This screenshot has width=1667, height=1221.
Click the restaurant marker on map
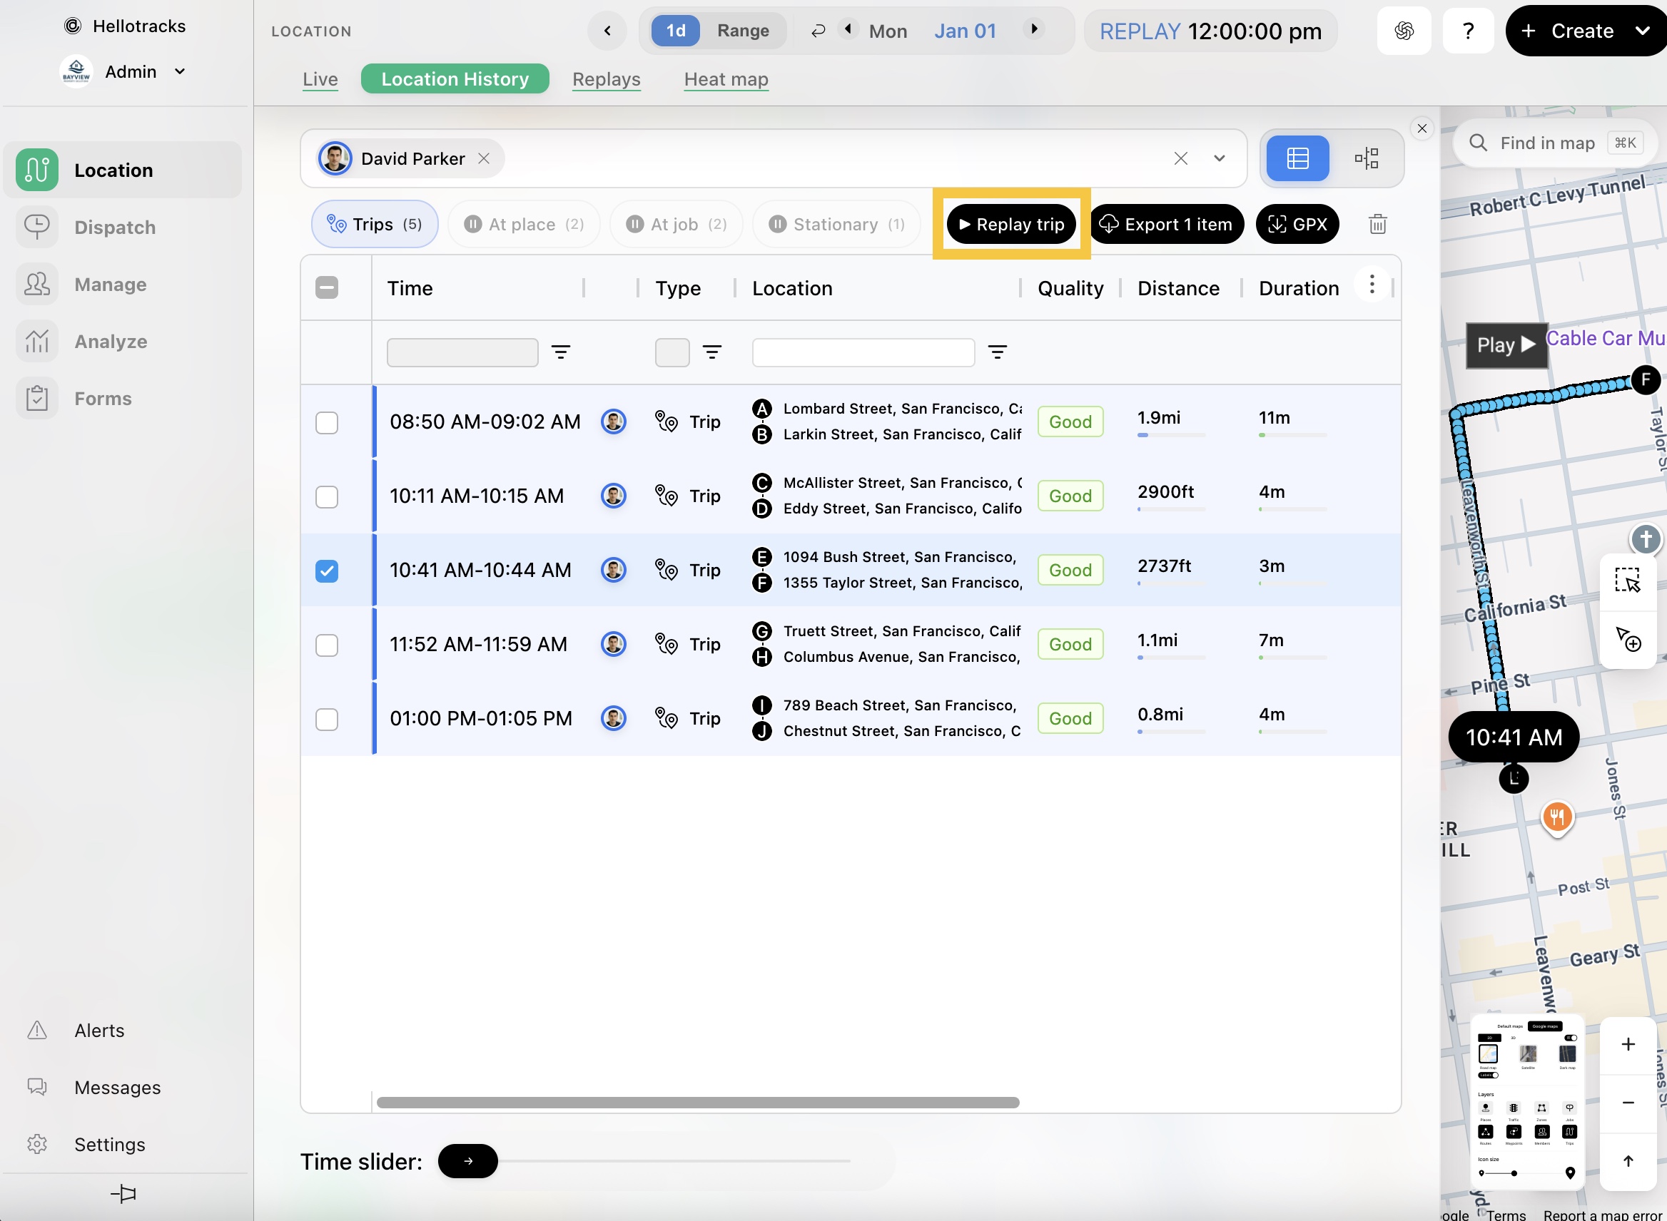point(1557,817)
